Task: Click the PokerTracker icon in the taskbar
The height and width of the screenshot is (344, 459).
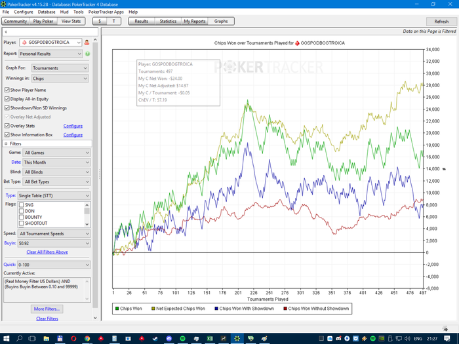Action: (237, 339)
